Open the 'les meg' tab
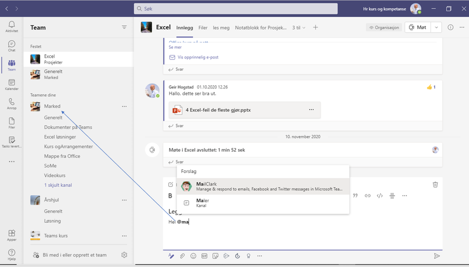Viewport: 469px width, 267px height. pos(221,28)
